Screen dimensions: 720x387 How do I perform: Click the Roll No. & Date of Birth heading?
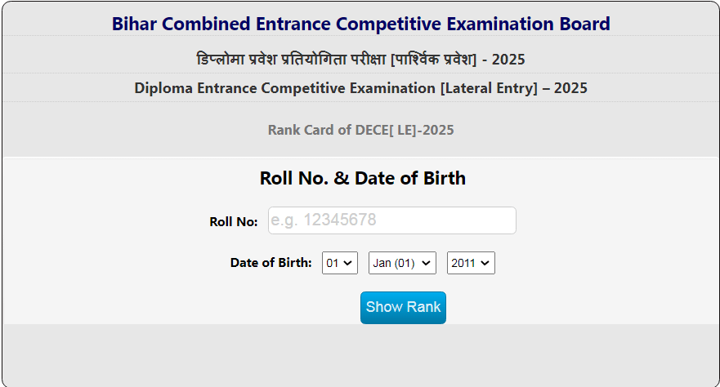[x=362, y=178]
